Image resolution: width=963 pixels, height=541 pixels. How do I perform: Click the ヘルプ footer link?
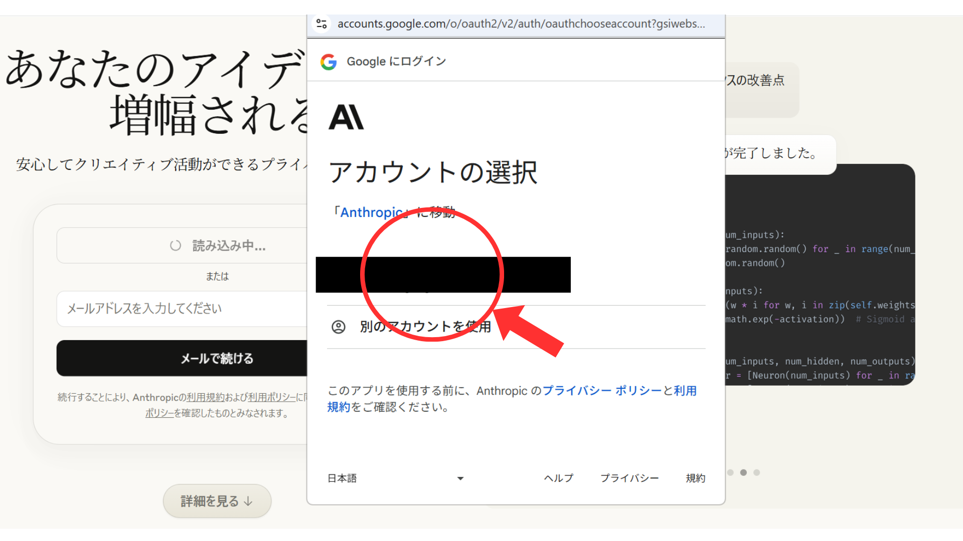pos(559,478)
